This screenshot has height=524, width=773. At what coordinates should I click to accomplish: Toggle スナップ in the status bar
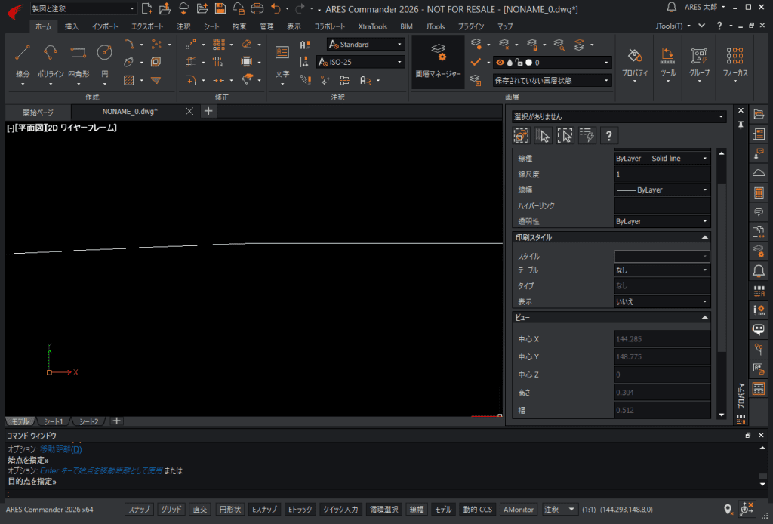pos(139,509)
